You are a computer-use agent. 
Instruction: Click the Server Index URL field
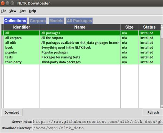pos(98,122)
